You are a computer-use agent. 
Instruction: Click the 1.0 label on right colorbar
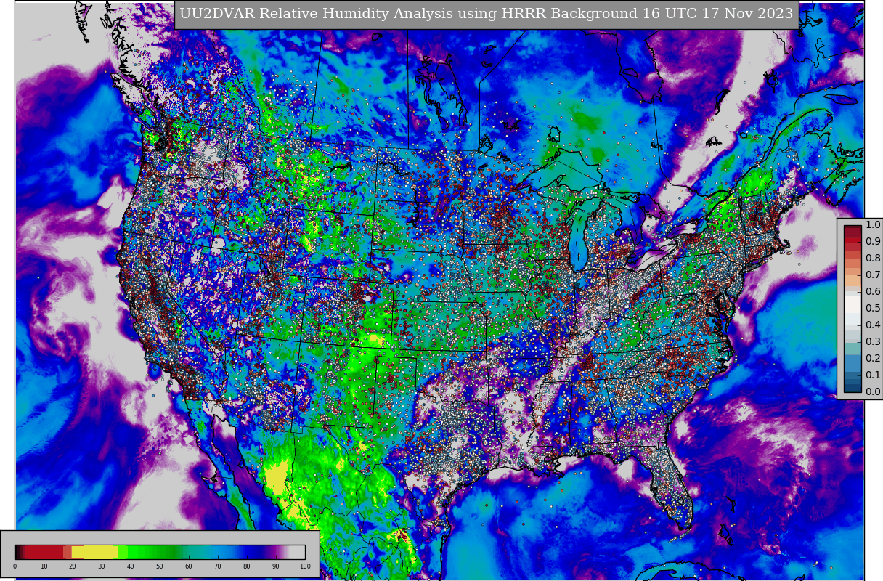click(x=873, y=225)
